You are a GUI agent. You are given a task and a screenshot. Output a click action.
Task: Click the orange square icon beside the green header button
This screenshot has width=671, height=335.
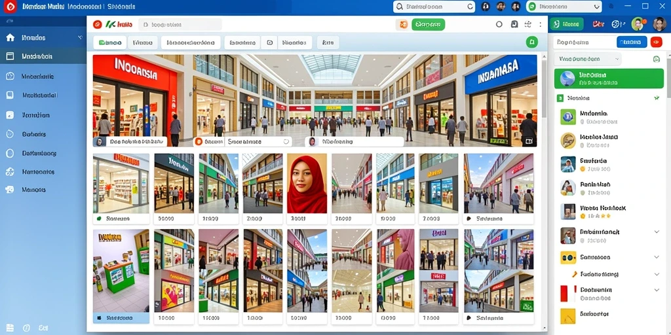click(x=402, y=24)
